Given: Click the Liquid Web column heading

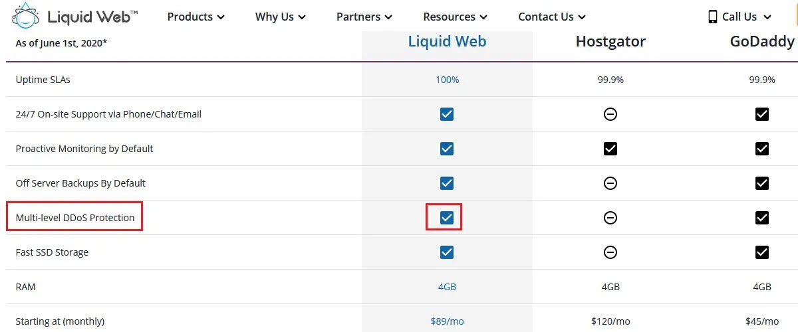Looking at the screenshot, I should pos(447,42).
